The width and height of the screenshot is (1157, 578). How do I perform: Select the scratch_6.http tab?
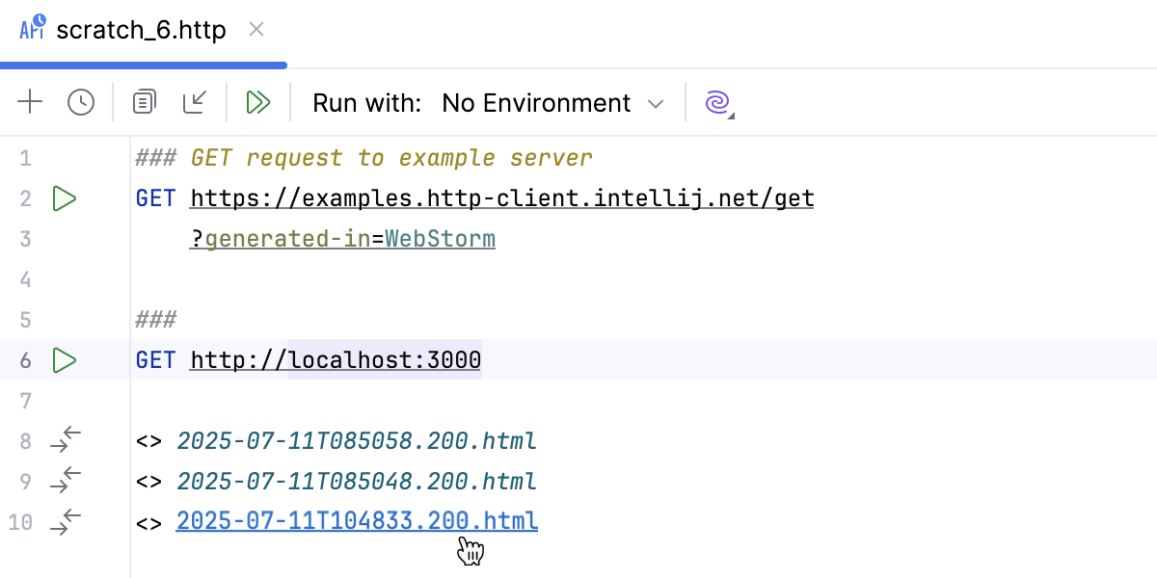pyautogui.click(x=142, y=30)
